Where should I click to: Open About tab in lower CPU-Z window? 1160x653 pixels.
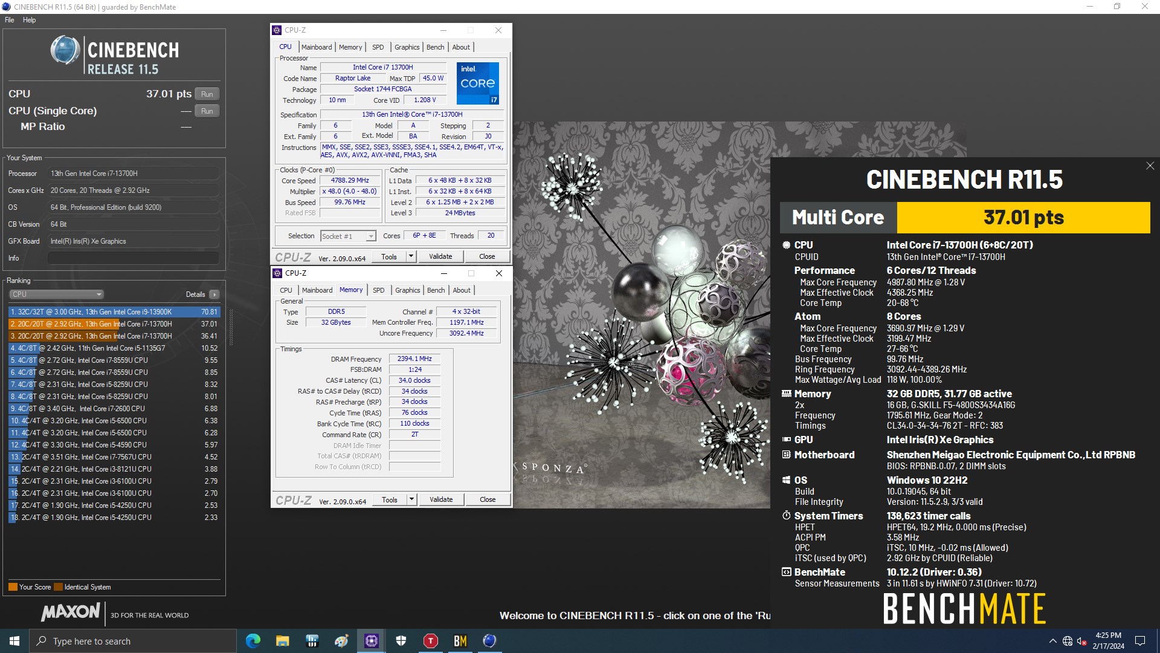click(462, 290)
